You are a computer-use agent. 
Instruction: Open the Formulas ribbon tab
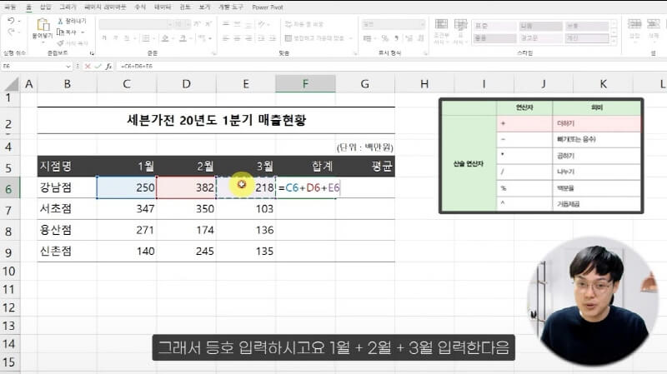(140, 7)
